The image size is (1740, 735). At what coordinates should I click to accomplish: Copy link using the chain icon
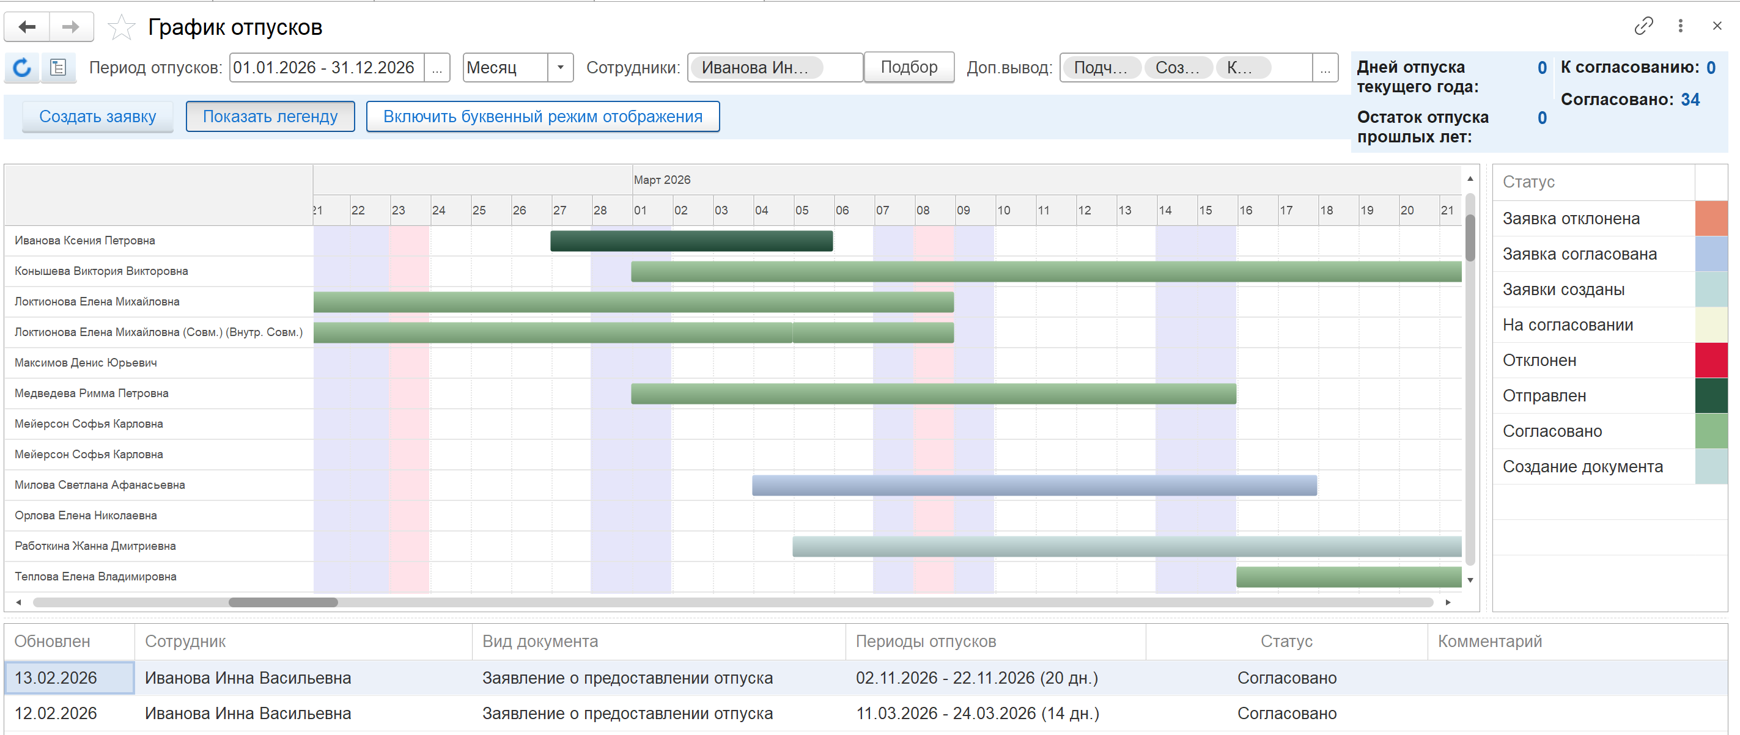[1643, 26]
